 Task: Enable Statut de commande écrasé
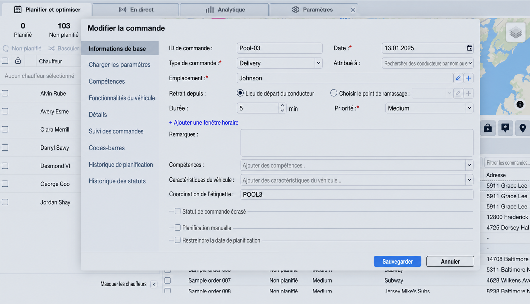[x=178, y=211]
